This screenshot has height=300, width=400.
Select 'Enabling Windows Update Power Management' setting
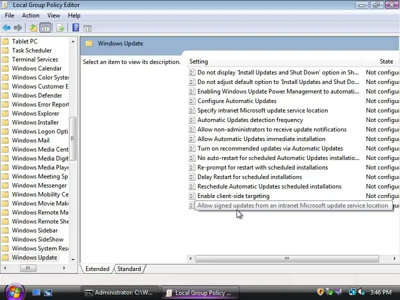tap(278, 91)
